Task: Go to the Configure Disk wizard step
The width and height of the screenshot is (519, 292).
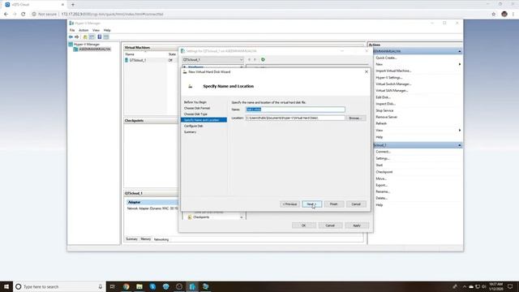Action: point(193,127)
